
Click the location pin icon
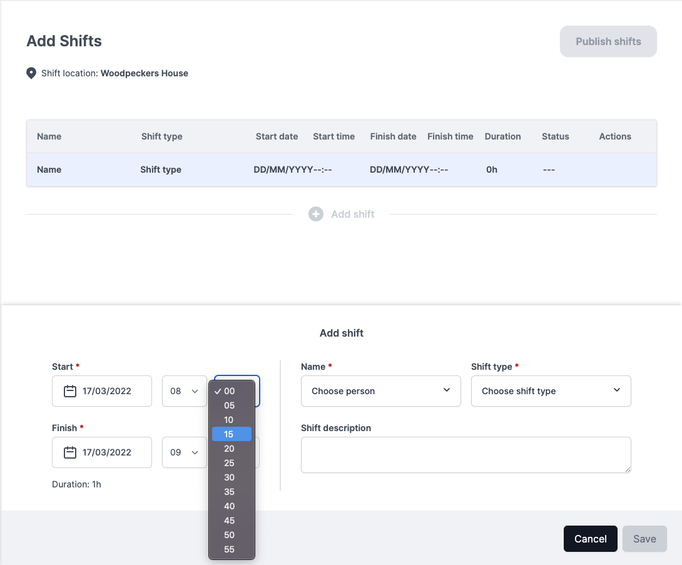point(31,73)
